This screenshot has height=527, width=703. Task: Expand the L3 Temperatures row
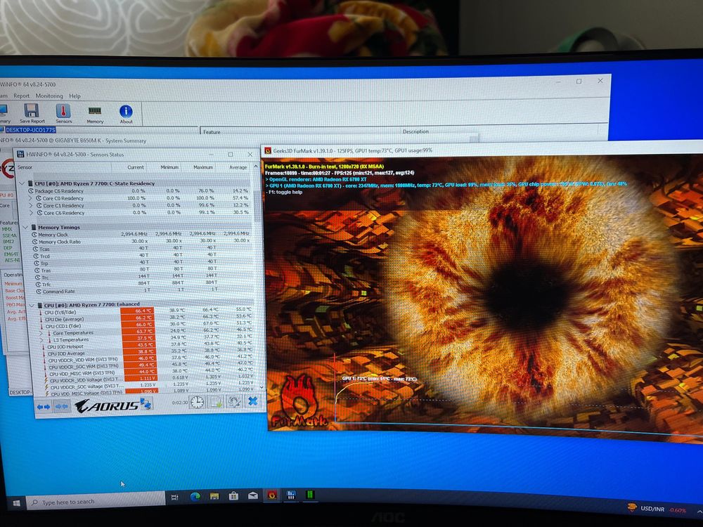41,339
